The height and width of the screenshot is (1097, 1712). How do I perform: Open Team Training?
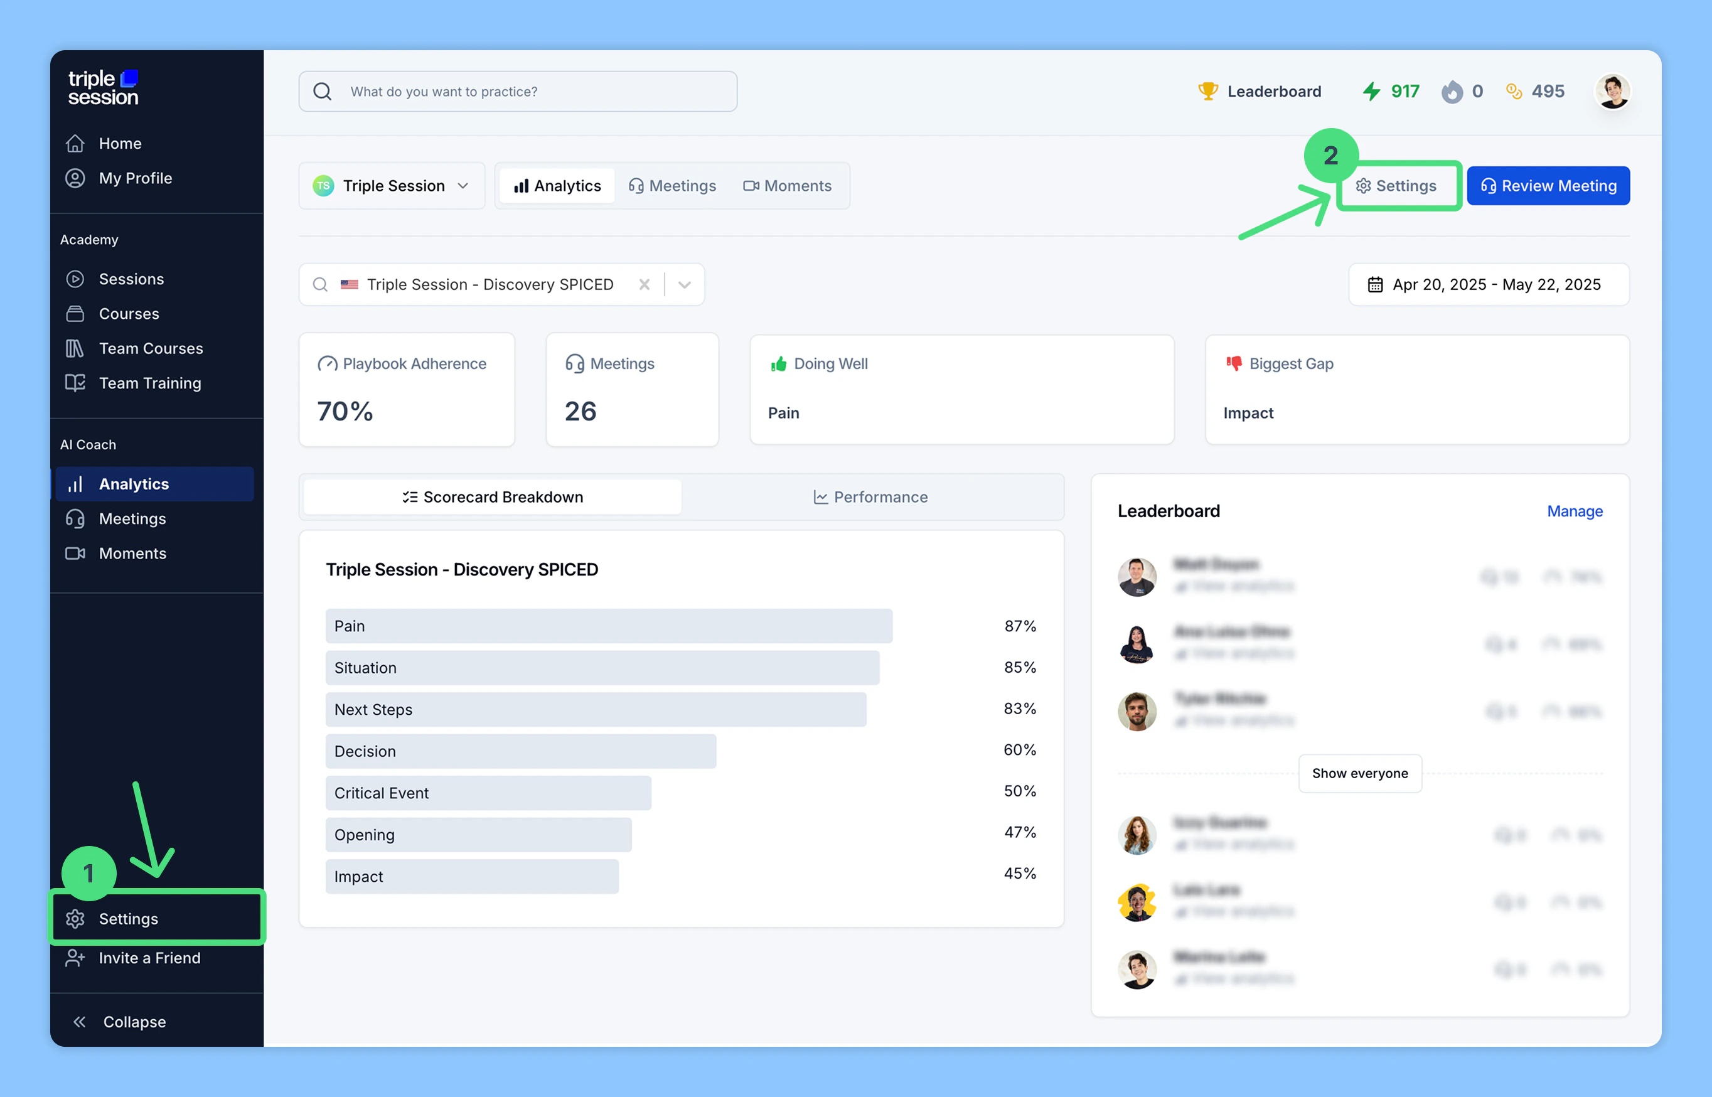[x=149, y=383]
